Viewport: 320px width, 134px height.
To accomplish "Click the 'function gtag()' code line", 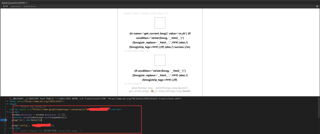I will pyautogui.click(x=39, y=117).
